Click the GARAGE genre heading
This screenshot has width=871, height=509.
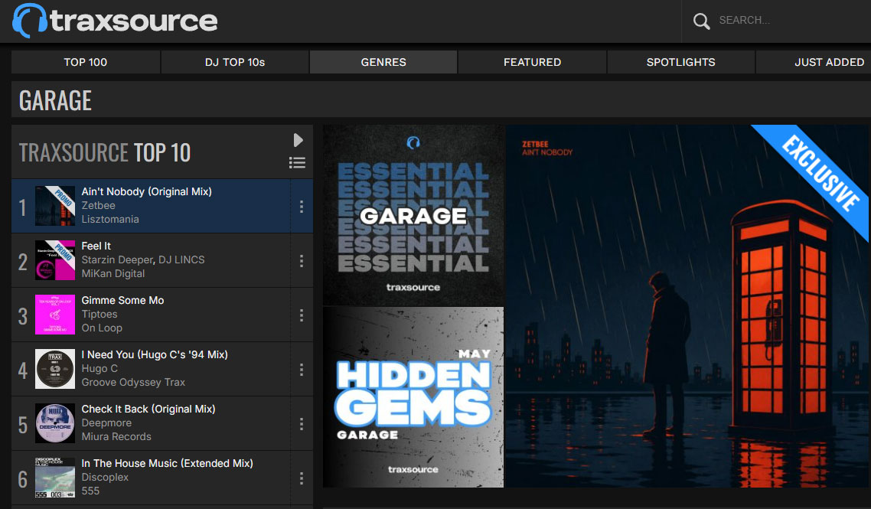click(55, 100)
